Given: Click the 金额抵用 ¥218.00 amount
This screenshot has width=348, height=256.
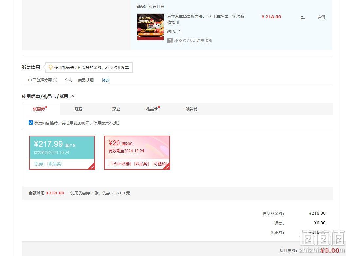Looking at the screenshot, I should coord(55,193).
